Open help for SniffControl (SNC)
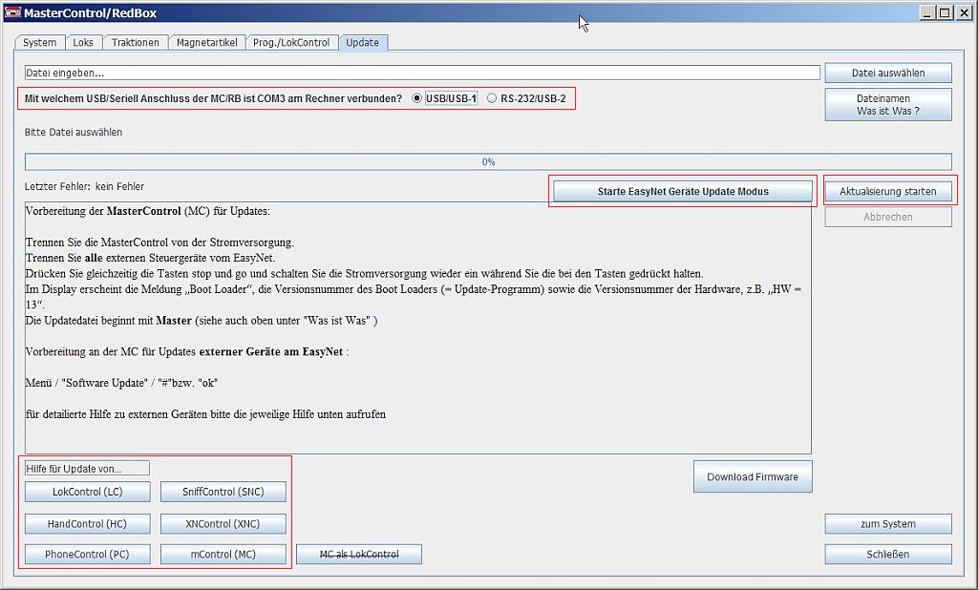The image size is (978, 590). pyautogui.click(x=223, y=492)
